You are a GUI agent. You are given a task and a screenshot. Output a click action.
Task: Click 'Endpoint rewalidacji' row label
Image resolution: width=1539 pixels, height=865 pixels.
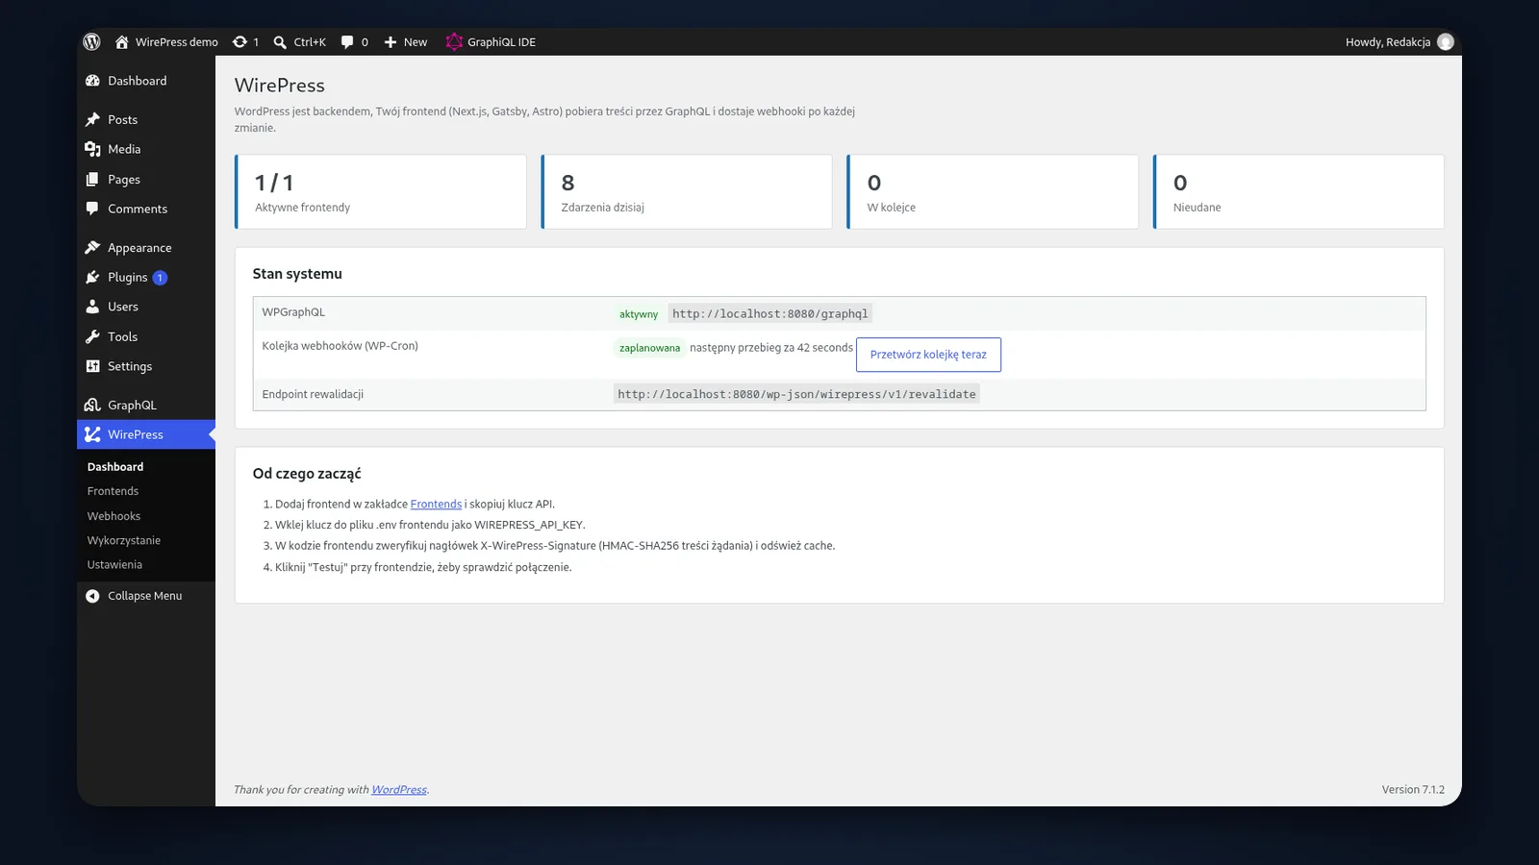313,394
